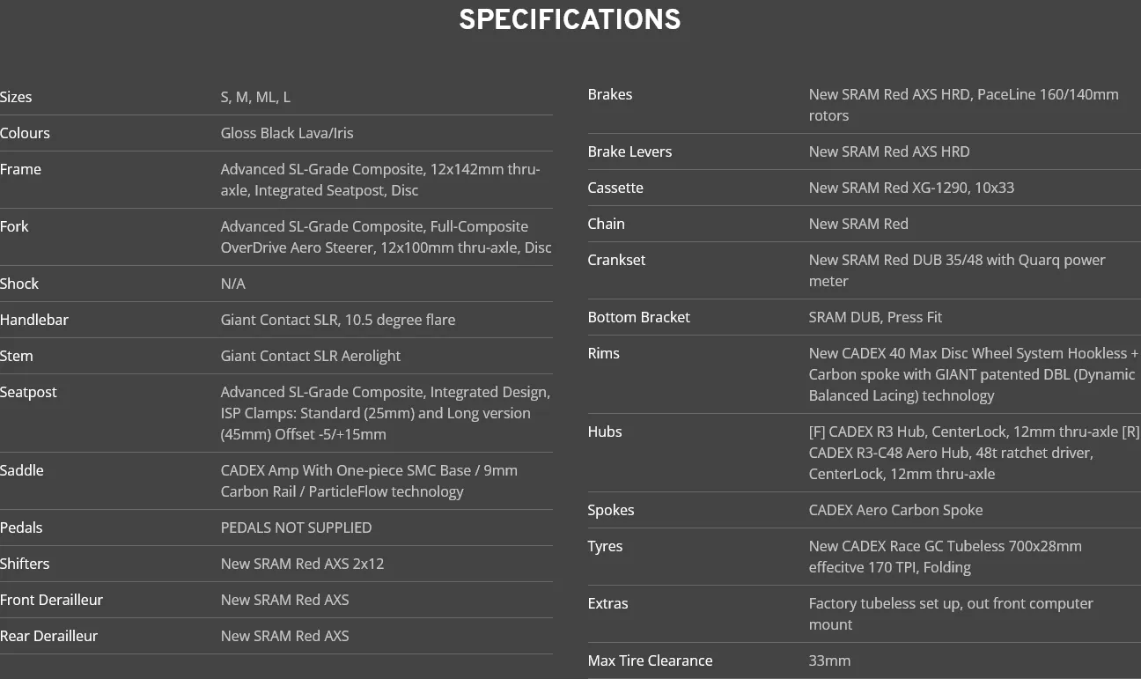This screenshot has width=1141, height=679.
Task: Click the SPECIFICATIONS heading
Action: 570,20
